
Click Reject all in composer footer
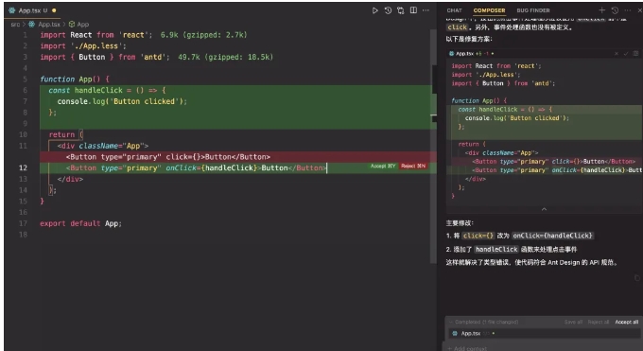pos(599,322)
